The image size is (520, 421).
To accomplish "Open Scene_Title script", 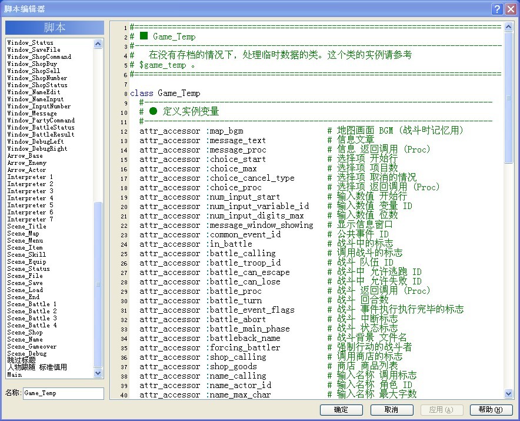I will (x=27, y=227).
